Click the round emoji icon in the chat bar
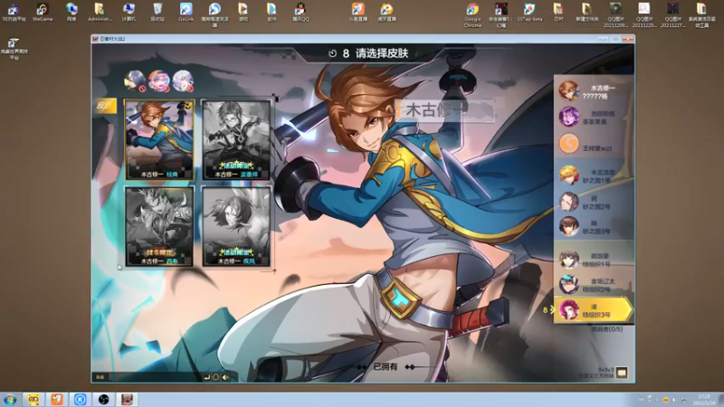 tap(215, 377)
